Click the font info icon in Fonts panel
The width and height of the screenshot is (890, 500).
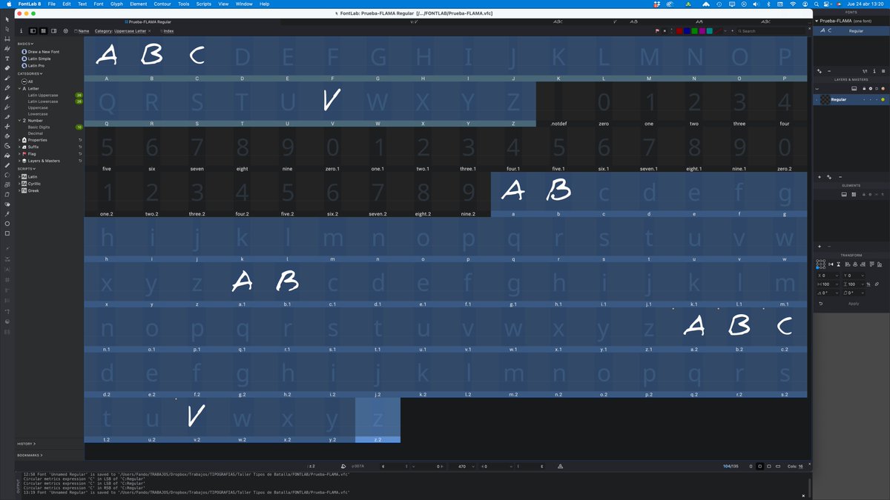874,71
